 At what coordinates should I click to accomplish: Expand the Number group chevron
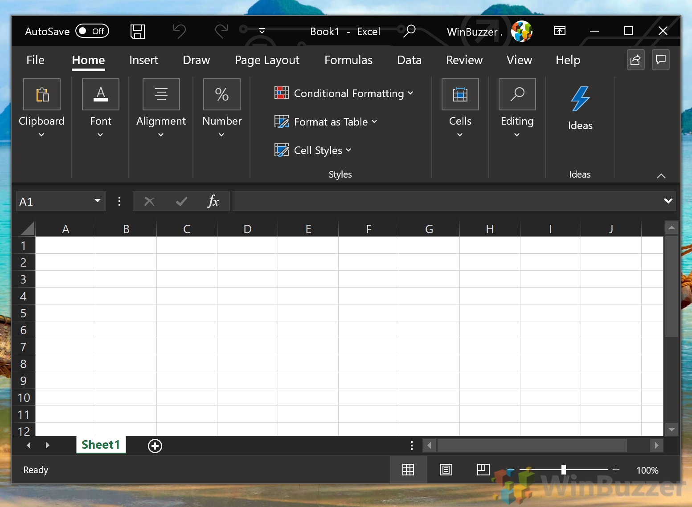click(221, 135)
